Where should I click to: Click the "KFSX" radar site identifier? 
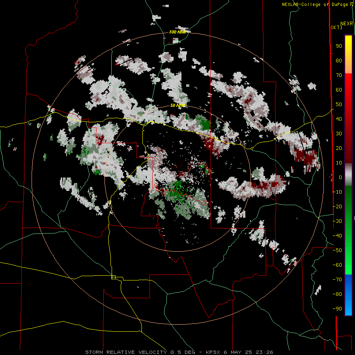213,352
